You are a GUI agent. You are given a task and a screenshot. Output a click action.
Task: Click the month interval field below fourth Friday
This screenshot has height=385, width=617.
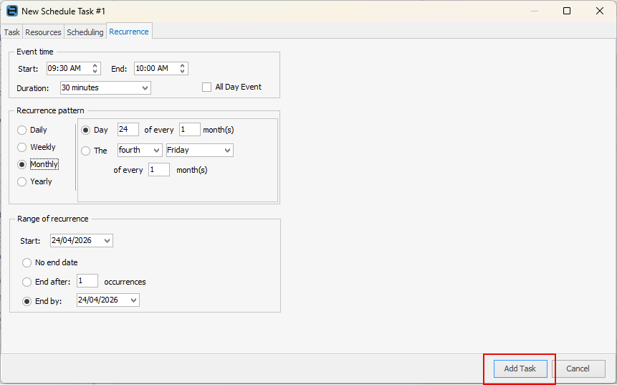[x=159, y=170]
